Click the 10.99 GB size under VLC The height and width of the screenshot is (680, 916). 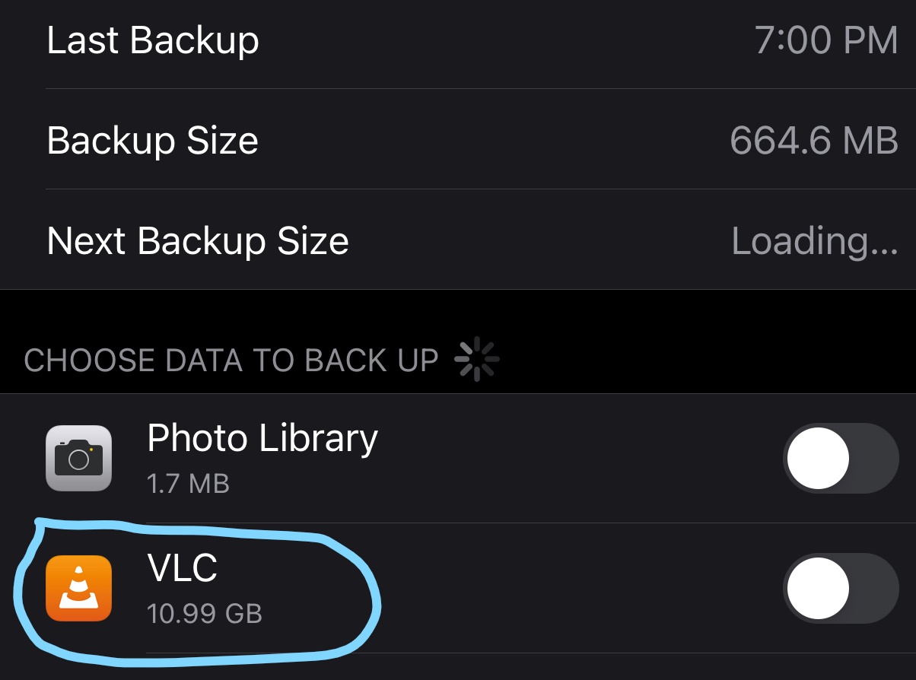coord(204,613)
